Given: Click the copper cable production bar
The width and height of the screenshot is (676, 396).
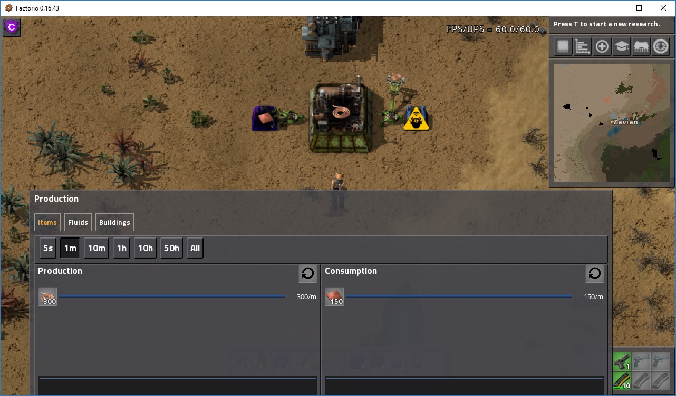Looking at the screenshot, I should pos(172,296).
